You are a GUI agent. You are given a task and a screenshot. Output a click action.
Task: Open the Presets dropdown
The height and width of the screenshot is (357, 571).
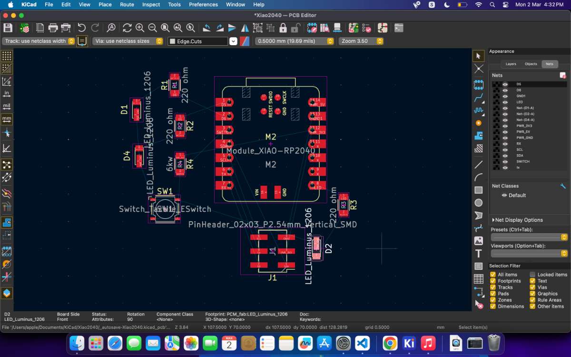(529, 237)
